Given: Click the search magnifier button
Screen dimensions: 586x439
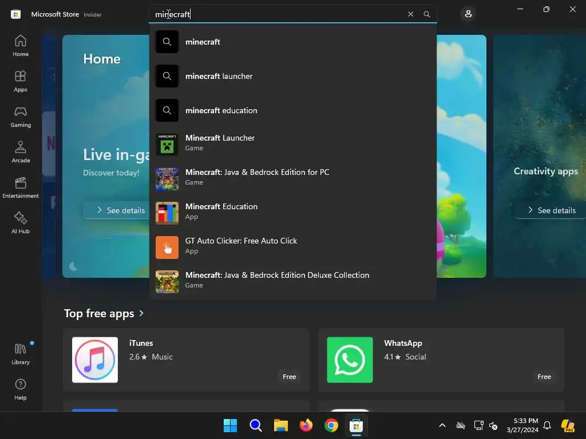Looking at the screenshot, I should click(426, 14).
